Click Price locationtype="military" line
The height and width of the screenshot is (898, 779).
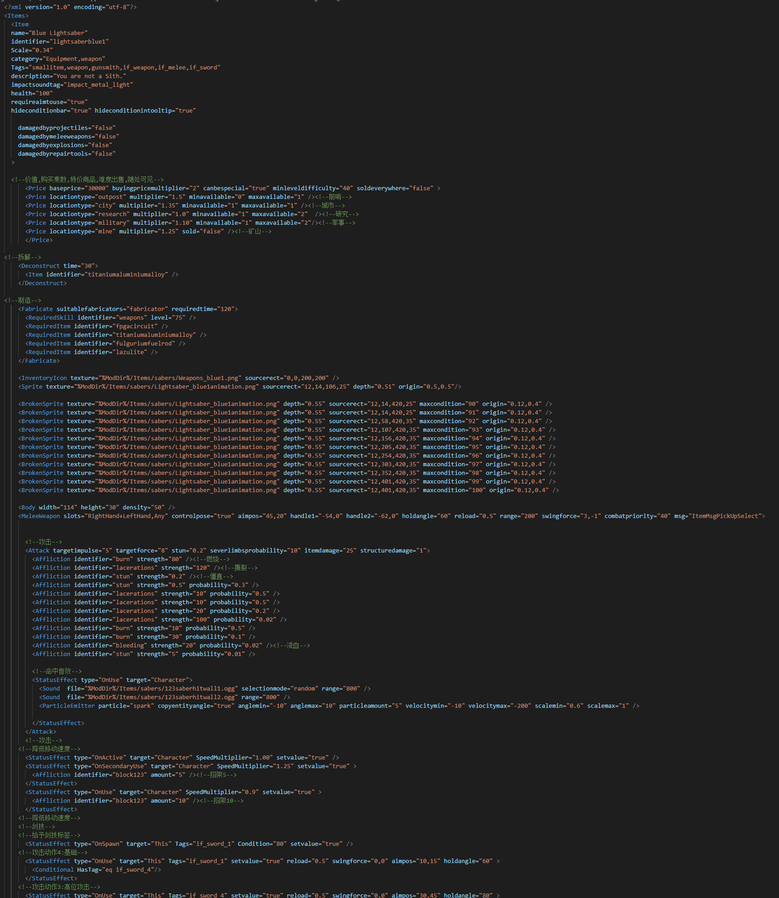coord(190,223)
